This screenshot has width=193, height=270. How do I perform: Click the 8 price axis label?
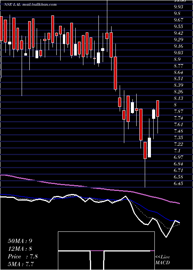(x=175, y=105)
